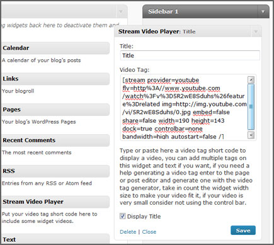
Task: Select the Calendar widget
Action: point(55,48)
